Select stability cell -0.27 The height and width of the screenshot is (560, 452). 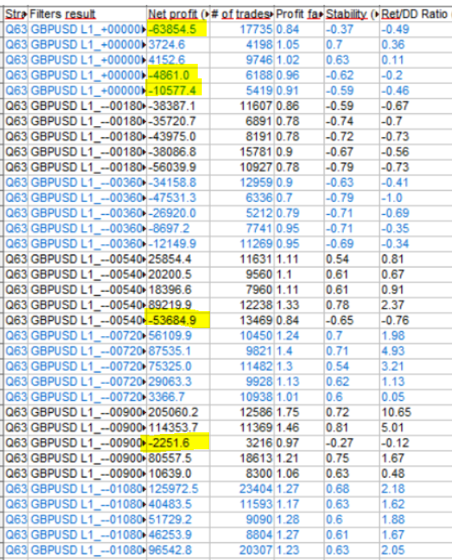(352, 443)
